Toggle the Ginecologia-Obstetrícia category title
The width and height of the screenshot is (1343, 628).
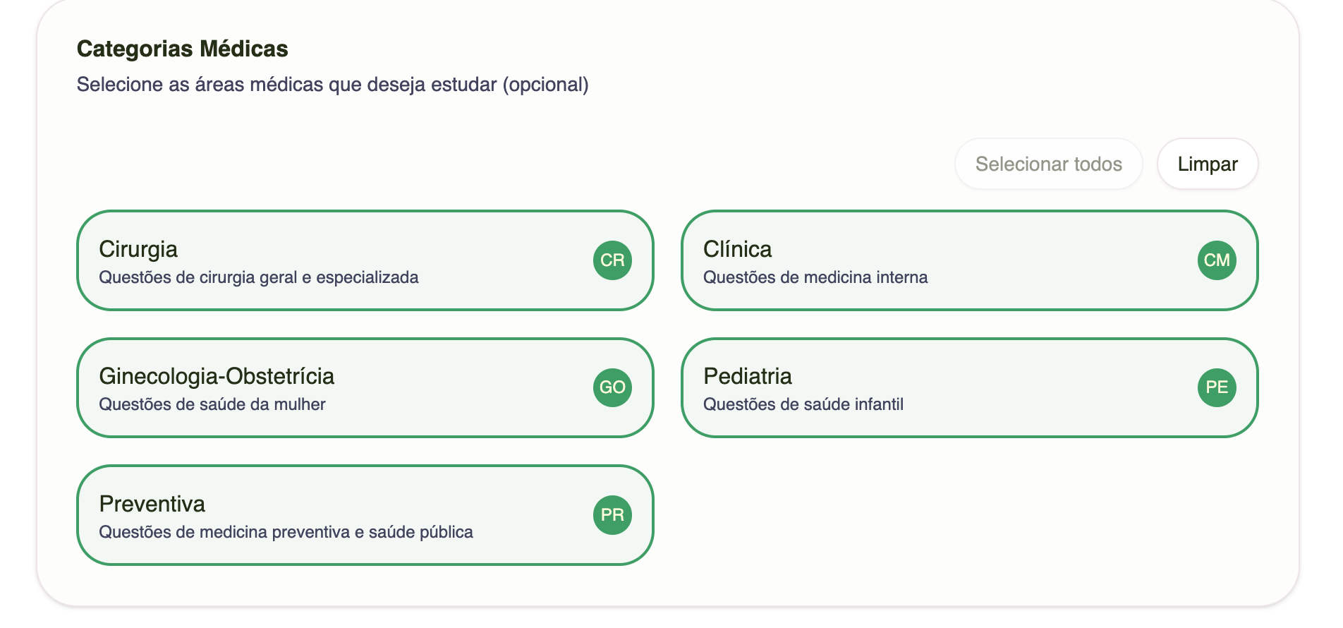click(x=217, y=376)
